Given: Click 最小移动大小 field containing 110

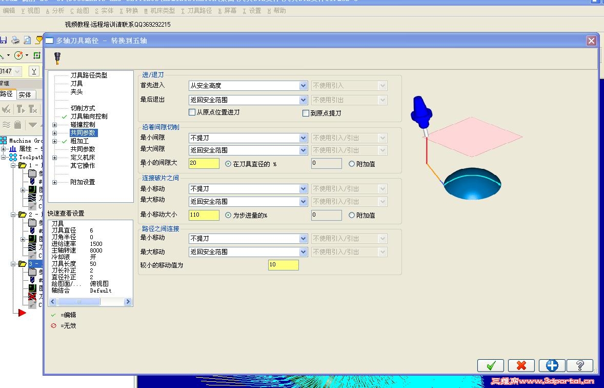Looking at the screenshot, I should pos(204,215).
